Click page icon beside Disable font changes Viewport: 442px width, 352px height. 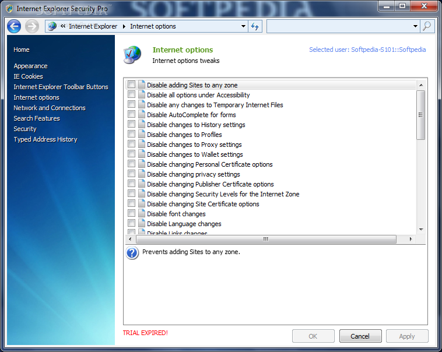point(142,213)
